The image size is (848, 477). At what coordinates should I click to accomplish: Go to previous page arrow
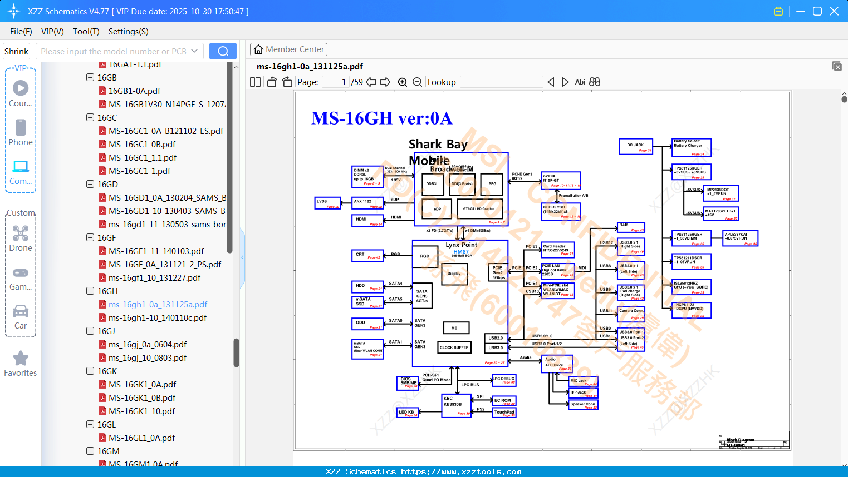[371, 82]
